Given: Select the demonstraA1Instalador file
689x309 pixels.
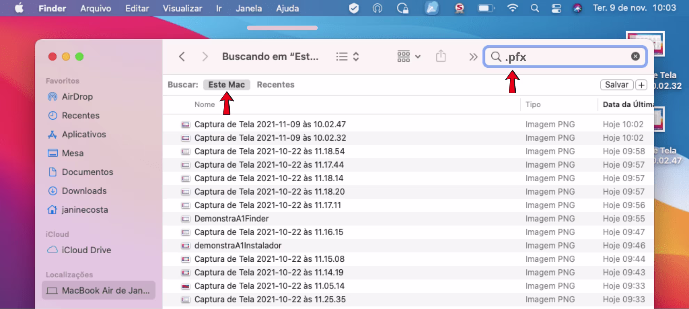Looking at the screenshot, I should [408, 246].
